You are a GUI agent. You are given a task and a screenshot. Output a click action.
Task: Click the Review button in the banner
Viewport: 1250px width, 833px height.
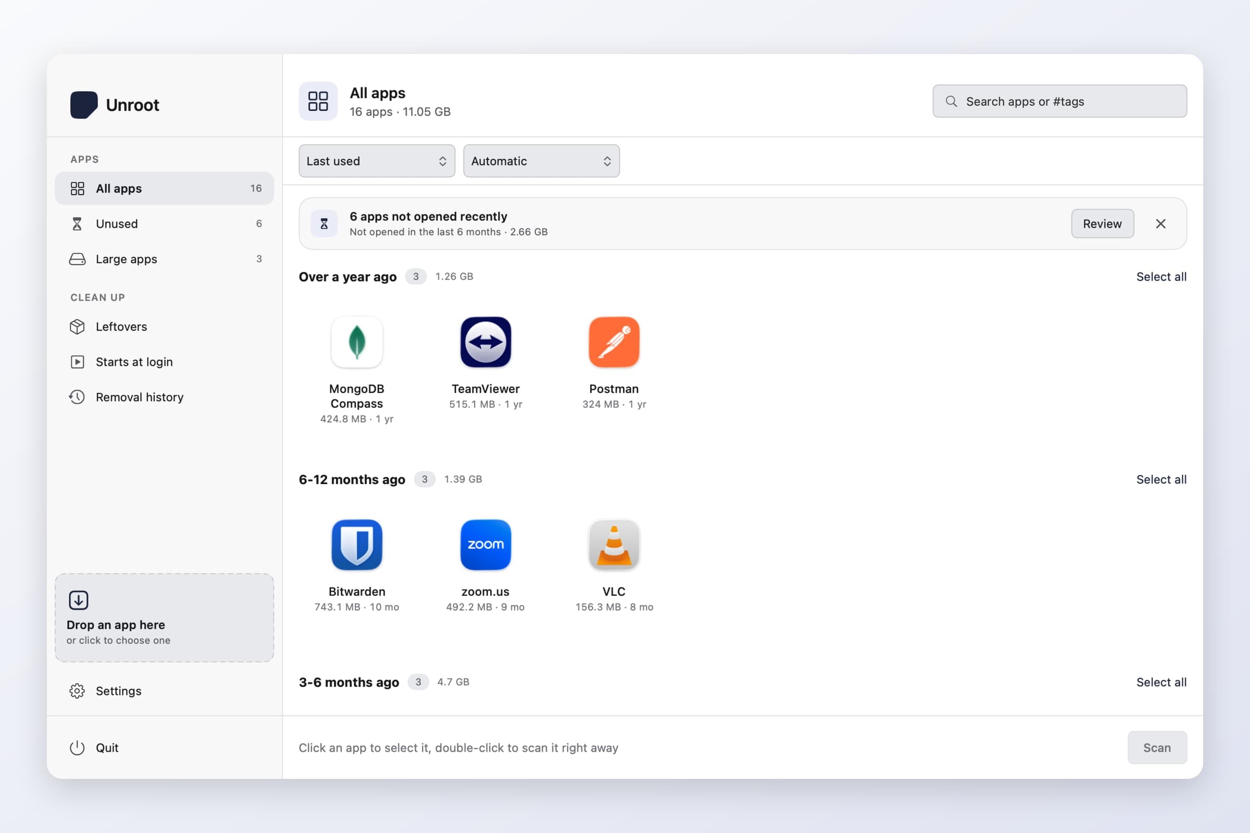[1102, 224]
